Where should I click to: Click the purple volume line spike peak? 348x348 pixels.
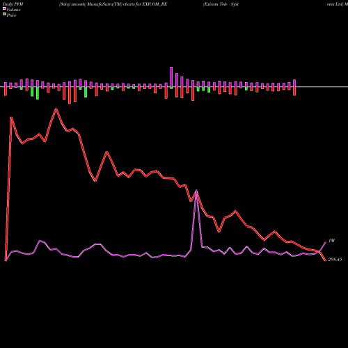pos(197,191)
